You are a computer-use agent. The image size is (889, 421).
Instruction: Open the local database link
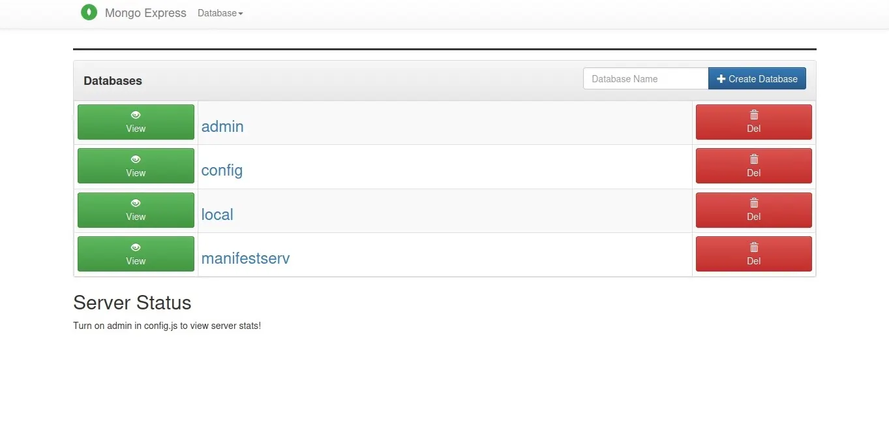point(217,215)
